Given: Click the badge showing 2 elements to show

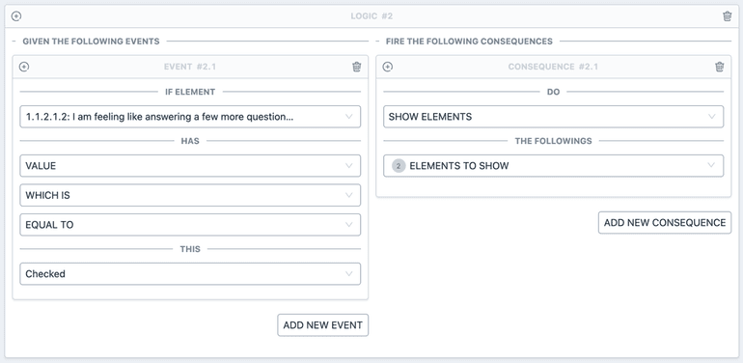Looking at the screenshot, I should click(x=399, y=166).
